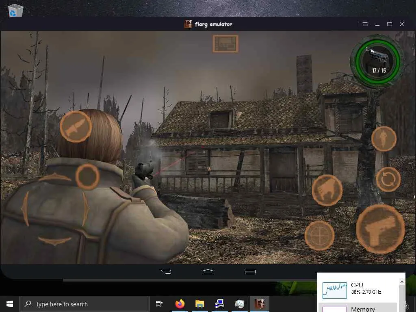Select the Memory entry in performance popup
This screenshot has width=416, height=312.
tap(357, 308)
